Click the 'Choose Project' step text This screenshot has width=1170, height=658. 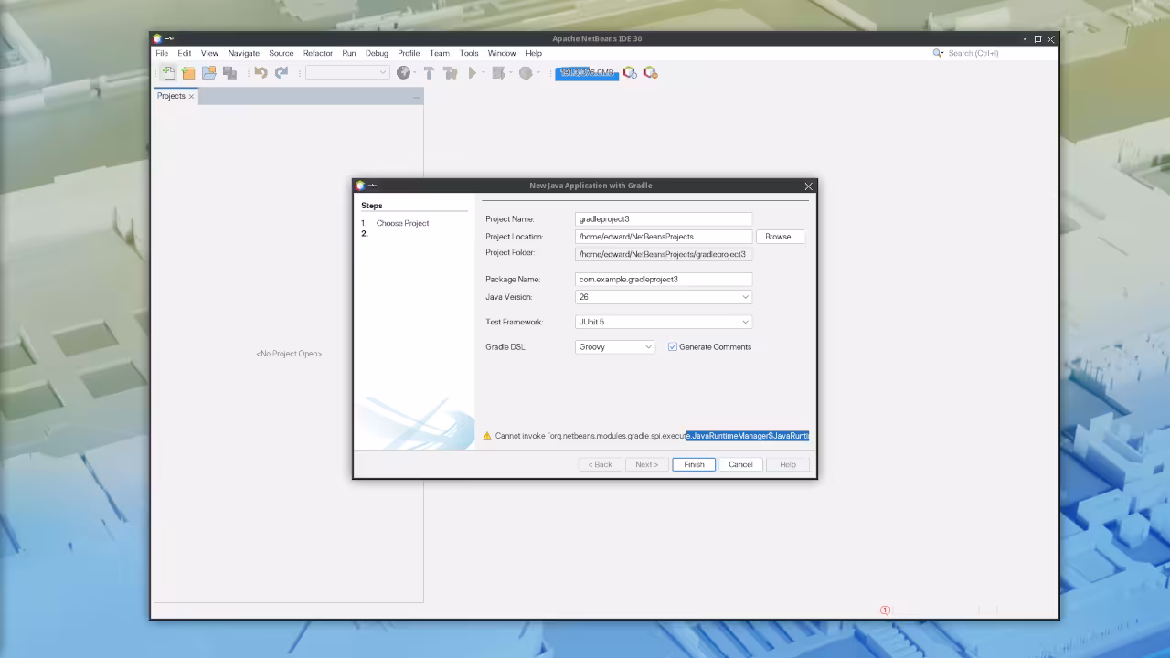pyautogui.click(x=402, y=223)
